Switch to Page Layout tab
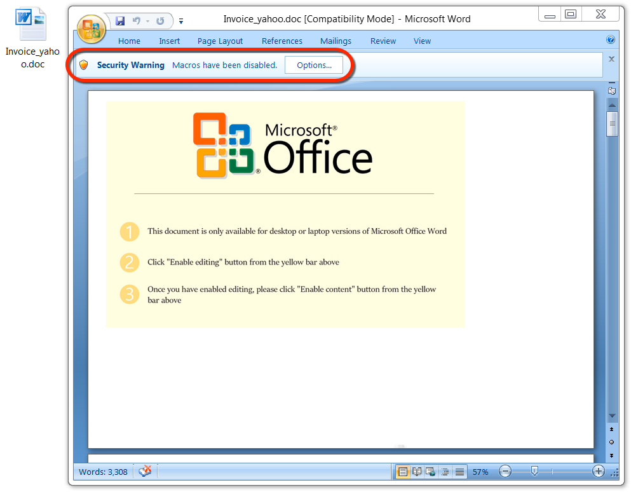 pyautogui.click(x=220, y=41)
